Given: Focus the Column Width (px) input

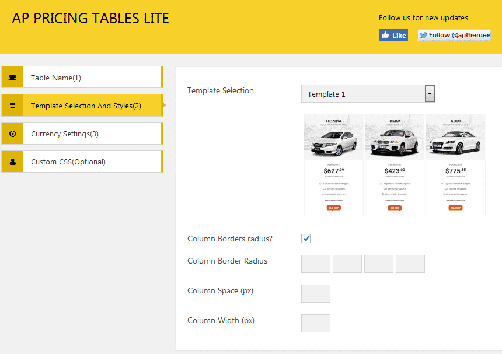Looking at the screenshot, I should [x=316, y=323].
